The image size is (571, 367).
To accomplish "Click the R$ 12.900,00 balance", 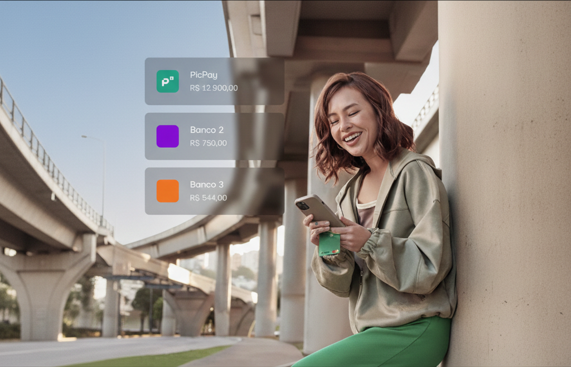I will [214, 88].
